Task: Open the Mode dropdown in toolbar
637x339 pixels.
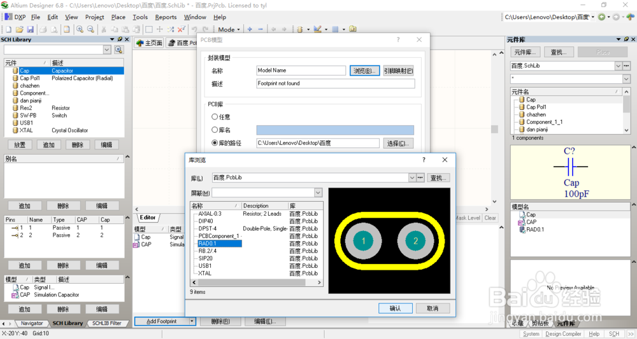Action: point(229,29)
